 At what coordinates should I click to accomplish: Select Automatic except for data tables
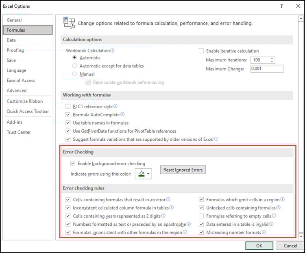[x=74, y=66]
